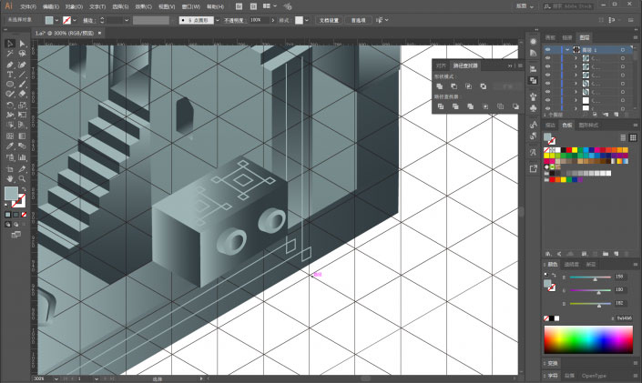
Task: Toggle visibility of fifth layer row
Action: pyautogui.click(x=548, y=84)
